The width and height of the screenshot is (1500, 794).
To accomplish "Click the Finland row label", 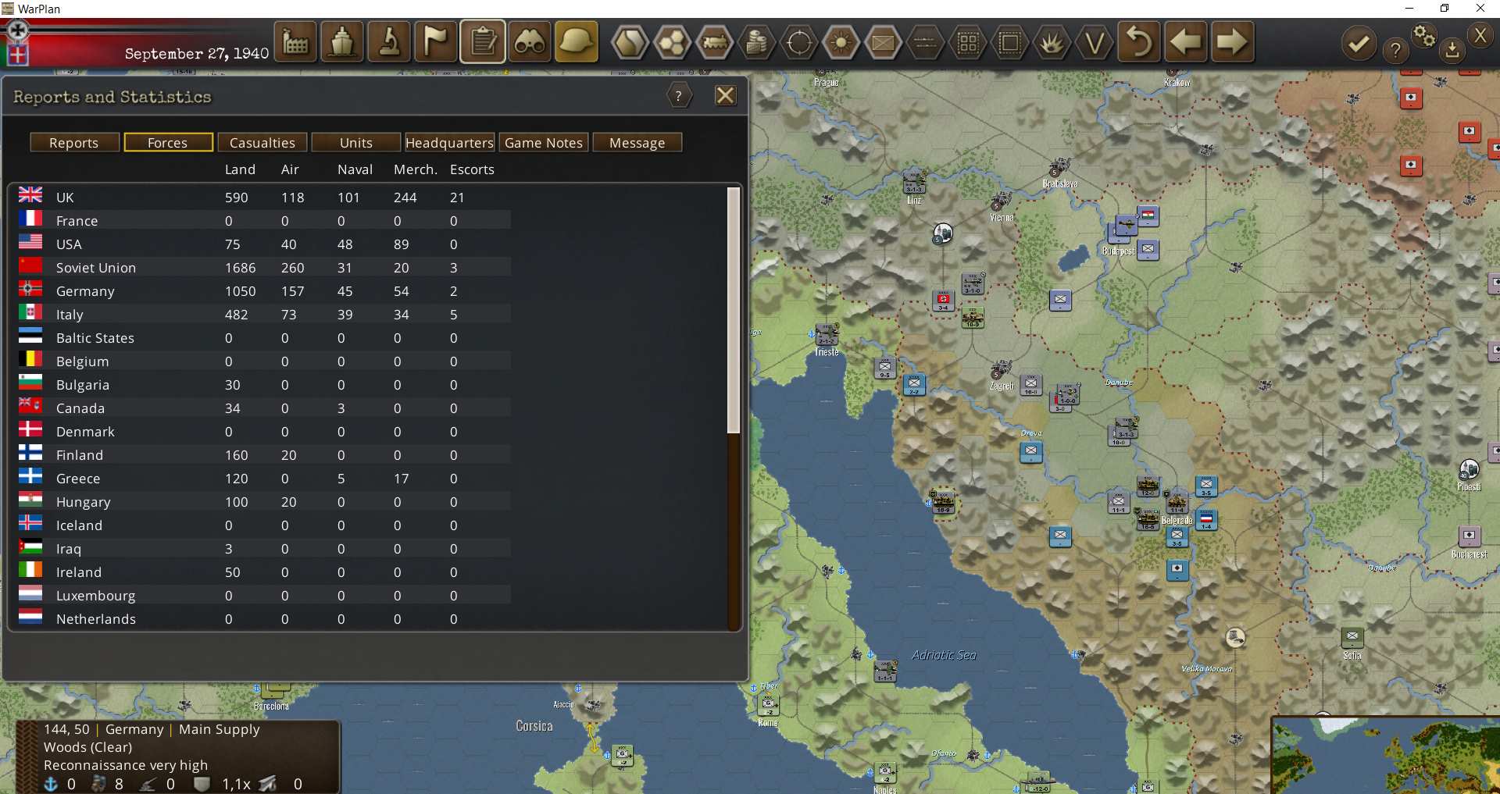I will (80, 455).
